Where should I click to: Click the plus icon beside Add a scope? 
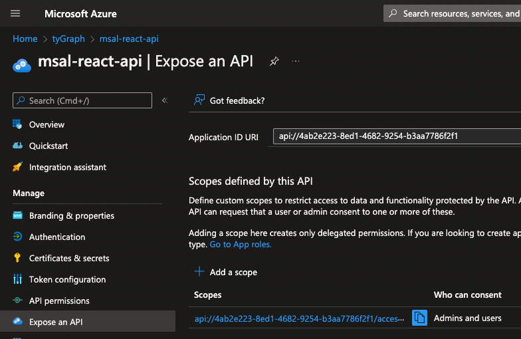click(199, 271)
